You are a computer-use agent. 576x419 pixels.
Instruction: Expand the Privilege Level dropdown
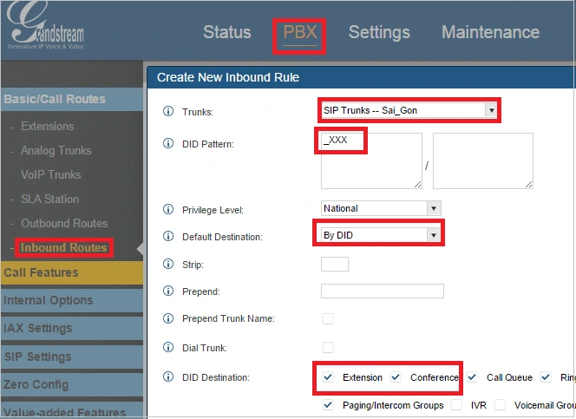381,208
